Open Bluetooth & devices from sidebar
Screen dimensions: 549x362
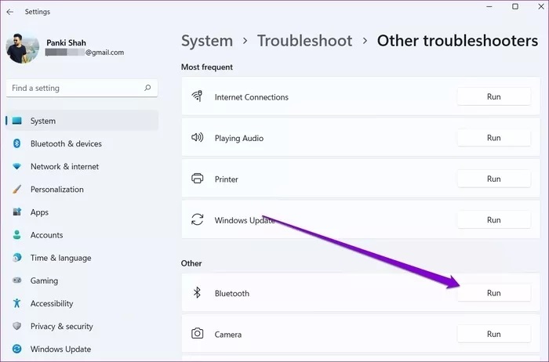pos(66,144)
